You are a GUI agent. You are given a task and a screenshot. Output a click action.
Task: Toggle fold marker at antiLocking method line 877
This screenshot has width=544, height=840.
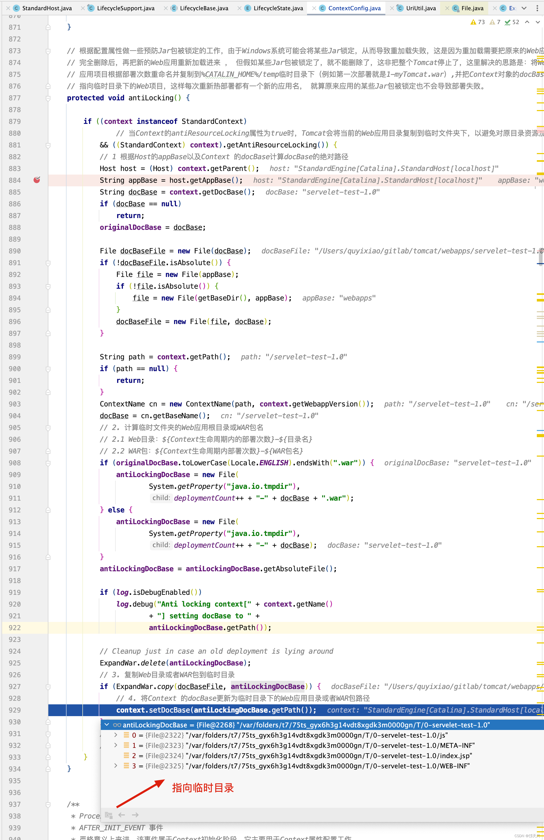[48, 98]
